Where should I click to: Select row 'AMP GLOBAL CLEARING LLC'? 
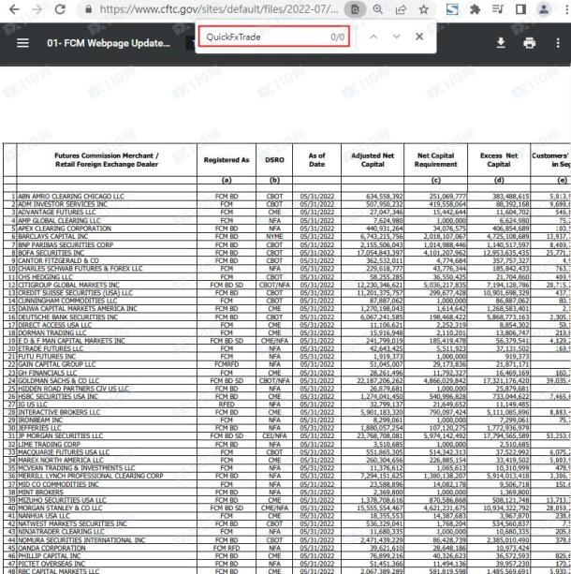click(x=287, y=220)
